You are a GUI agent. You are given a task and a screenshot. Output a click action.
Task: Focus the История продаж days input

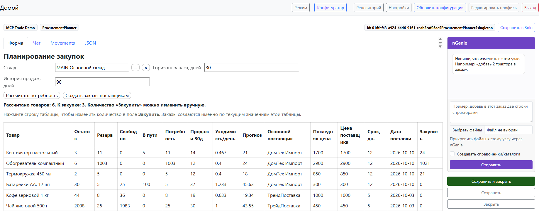(102, 82)
